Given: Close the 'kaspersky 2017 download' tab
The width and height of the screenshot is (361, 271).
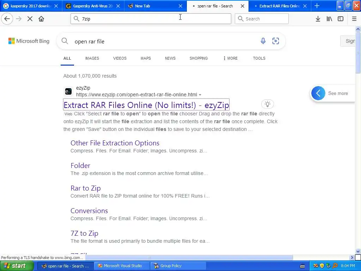Looking at the screenshot, I should [56, 6].
